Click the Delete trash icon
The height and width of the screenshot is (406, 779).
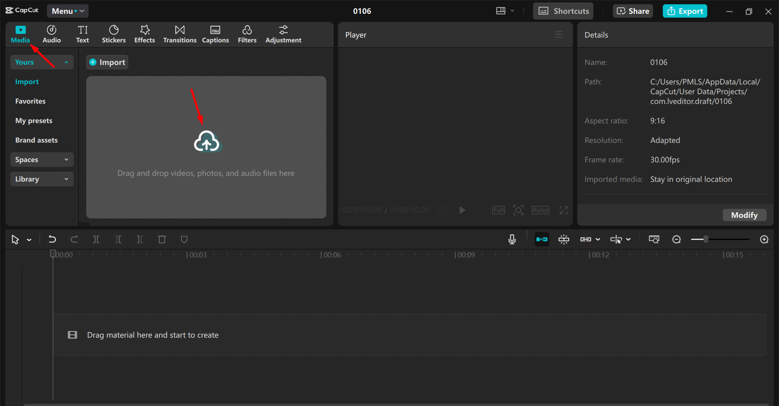click(162, 240)
